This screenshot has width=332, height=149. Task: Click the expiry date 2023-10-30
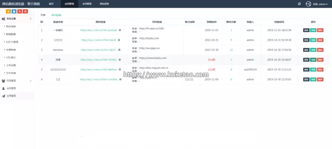click(211, 50)
